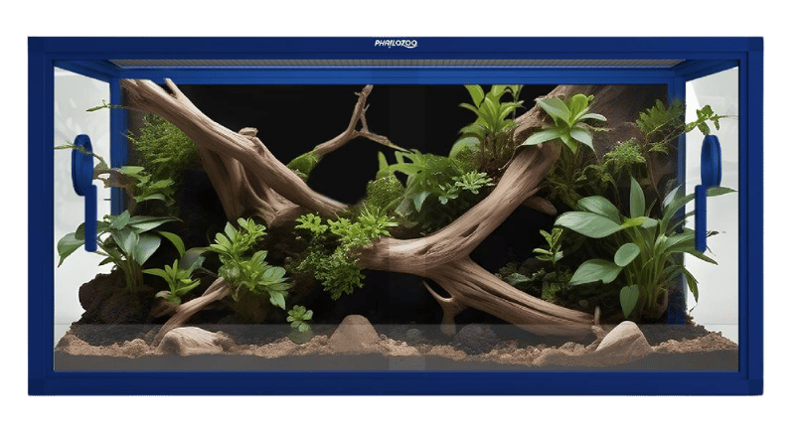Click the PHAILOZOO brand logo text

point(396,44)
